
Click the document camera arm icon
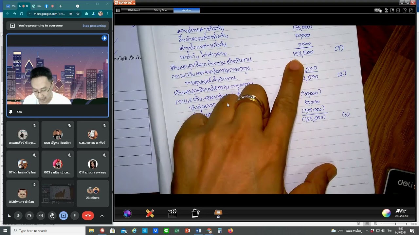(x=386, y=10)
